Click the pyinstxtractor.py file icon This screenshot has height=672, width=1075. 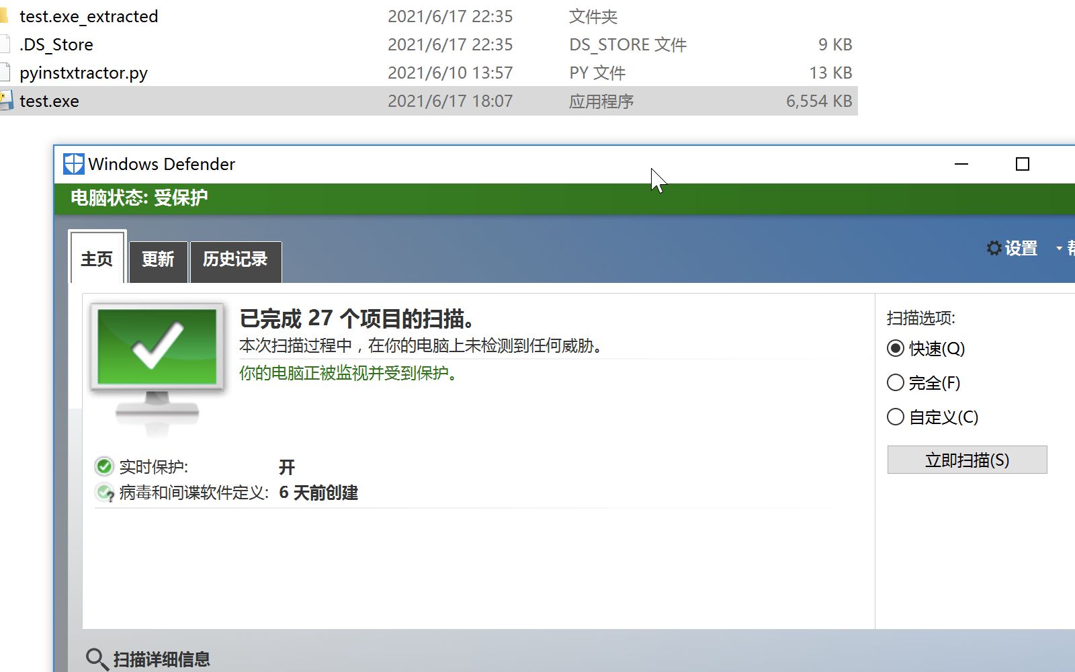(x=5, y=73)
